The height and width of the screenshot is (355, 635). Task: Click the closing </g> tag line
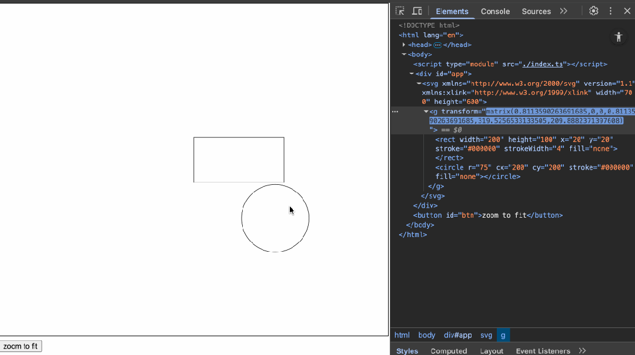point(436,186)
